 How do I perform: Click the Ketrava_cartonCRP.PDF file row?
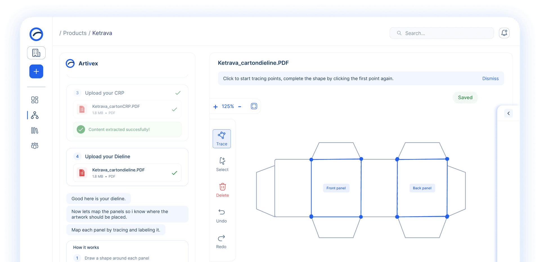[127, 109]
